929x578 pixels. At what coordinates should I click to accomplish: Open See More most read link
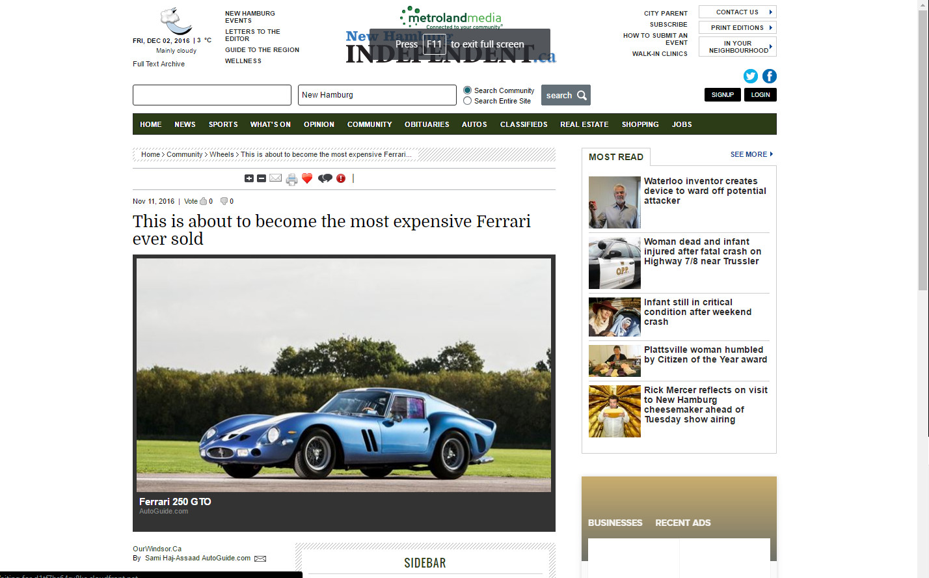pos(751,154)
